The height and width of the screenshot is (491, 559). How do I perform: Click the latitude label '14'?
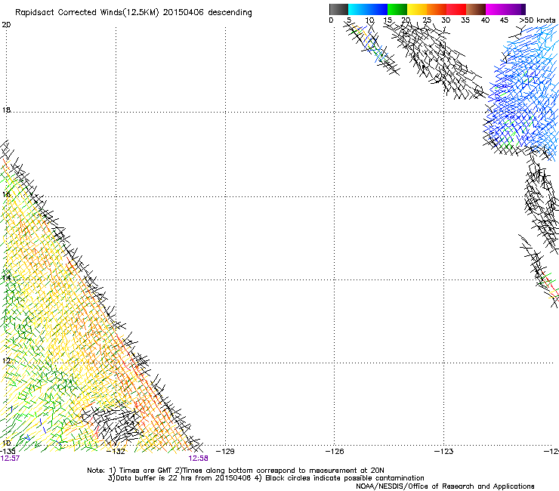coord(6,278)
